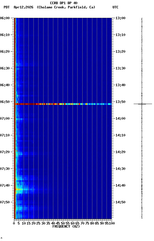Click the '14:50' UTC time label
This screenshot has width=154, height=241.
tap(121, 202)
